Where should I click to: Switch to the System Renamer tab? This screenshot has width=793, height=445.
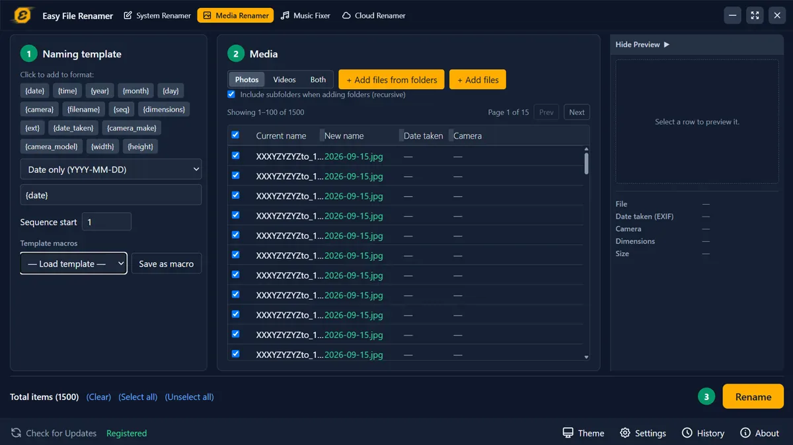157,15
